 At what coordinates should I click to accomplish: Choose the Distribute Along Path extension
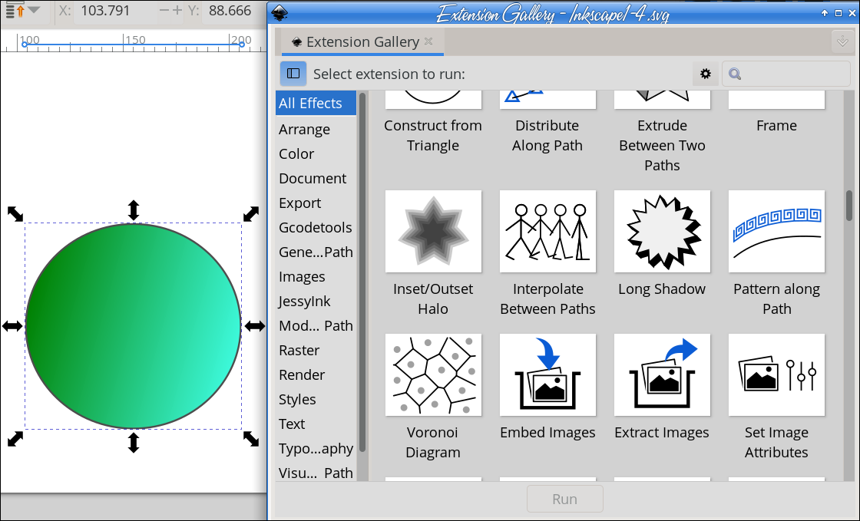[x=547, y=135]
